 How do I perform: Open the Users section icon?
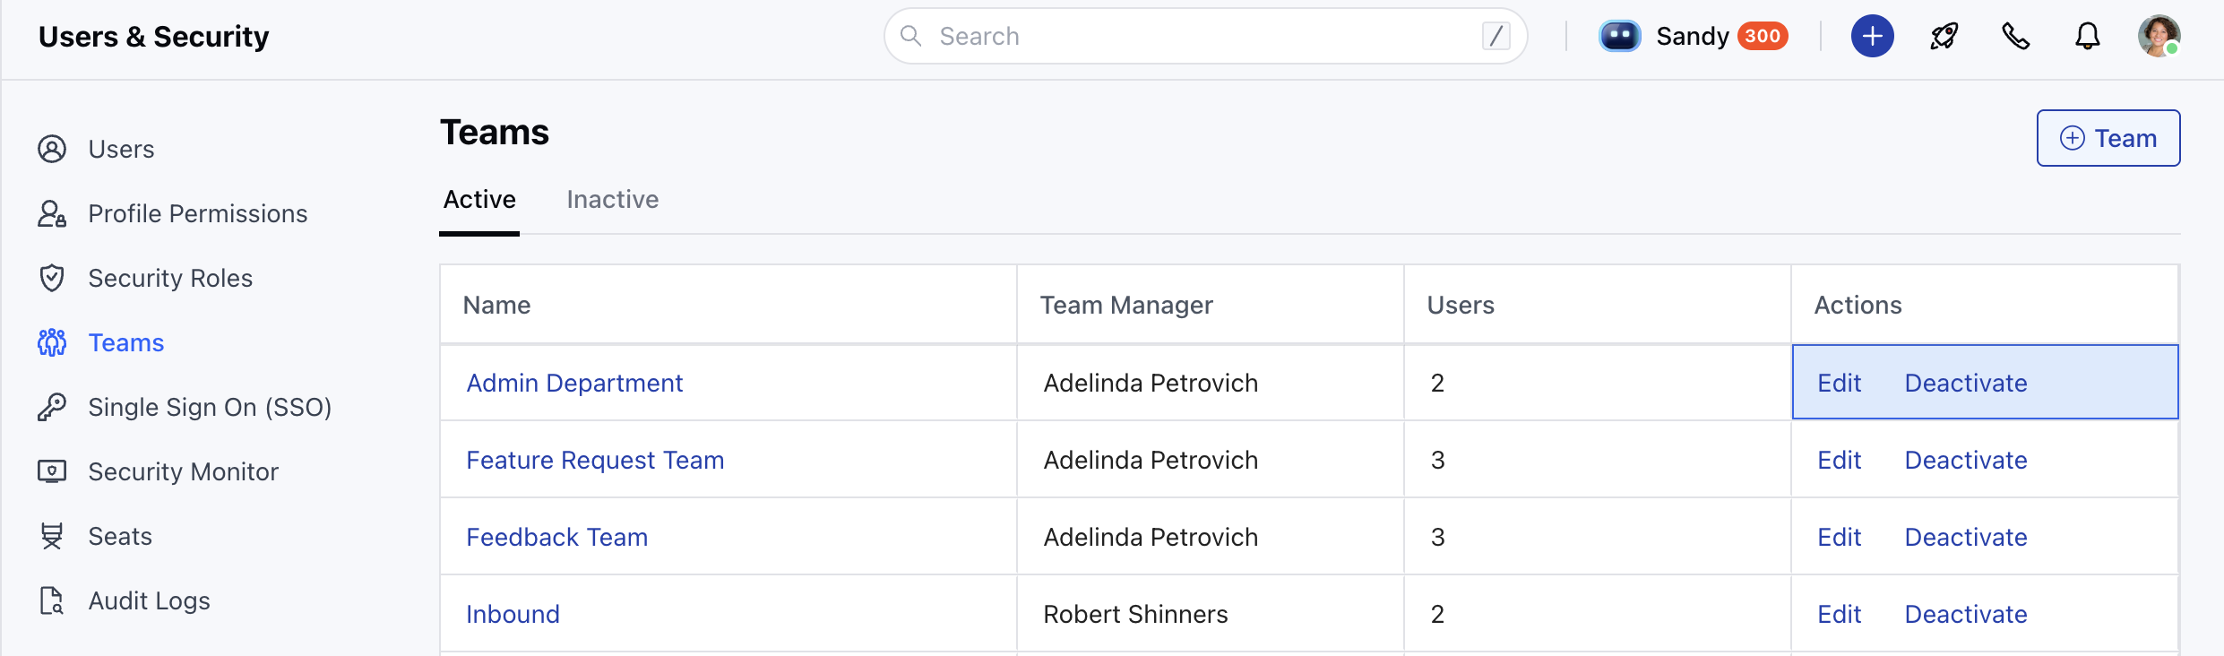[52, 149]
